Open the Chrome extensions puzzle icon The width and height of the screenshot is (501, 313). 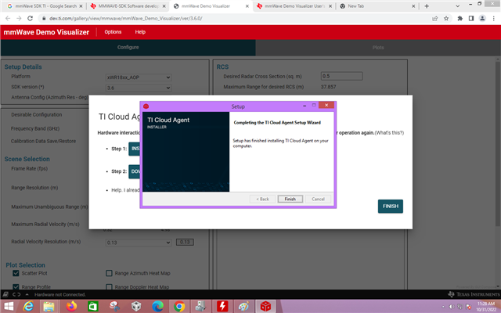tap(460, 19)
